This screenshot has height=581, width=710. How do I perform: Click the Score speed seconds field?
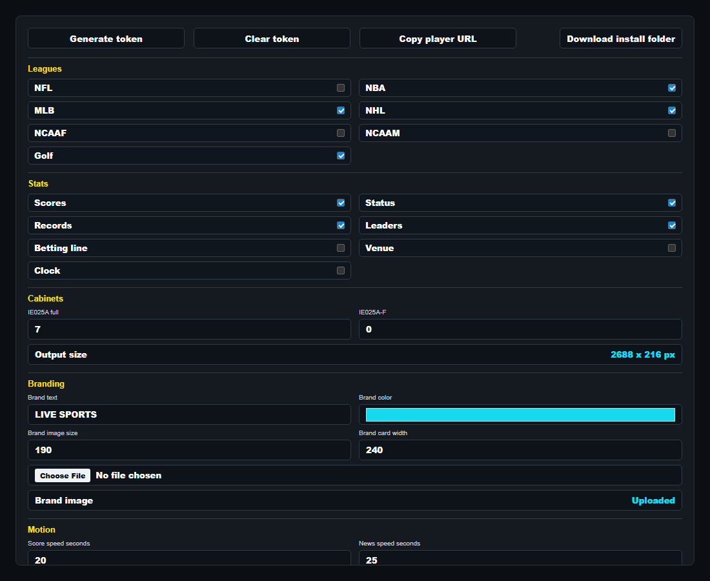tap(189, 558)
